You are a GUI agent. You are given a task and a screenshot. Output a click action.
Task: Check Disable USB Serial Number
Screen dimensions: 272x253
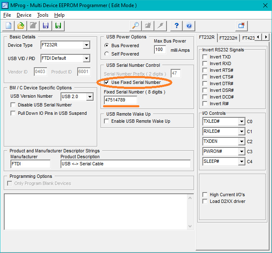[13, 105]
